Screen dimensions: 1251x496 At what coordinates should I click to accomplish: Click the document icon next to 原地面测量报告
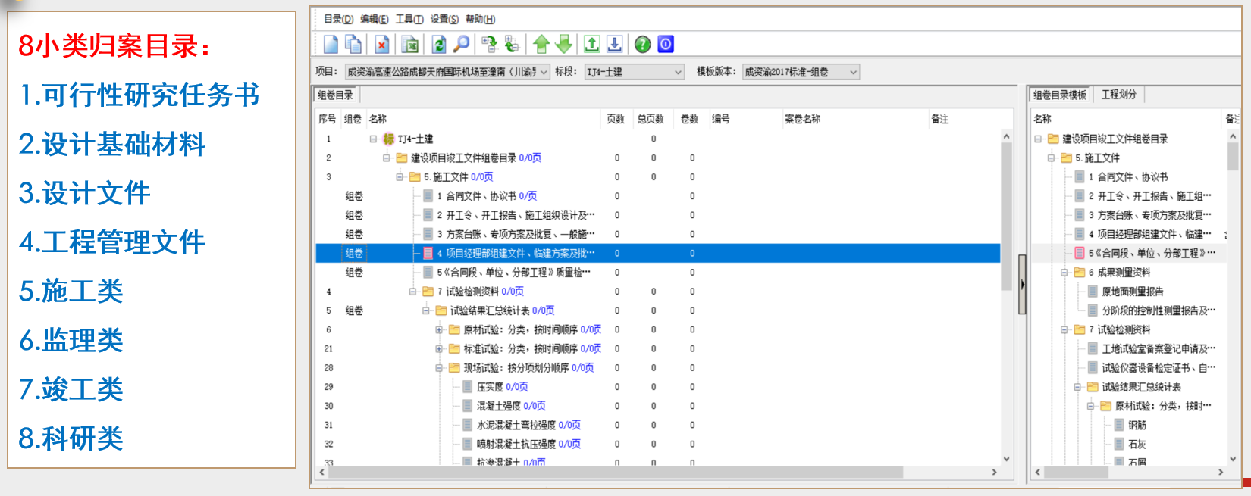[1093, 292]
